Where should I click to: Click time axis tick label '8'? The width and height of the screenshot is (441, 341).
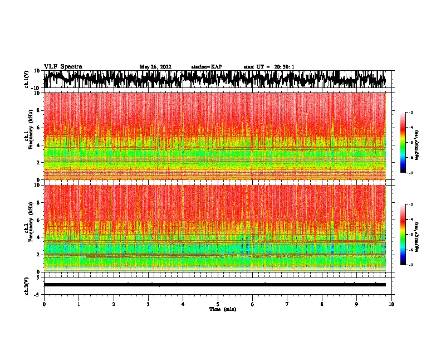point(322,304)
